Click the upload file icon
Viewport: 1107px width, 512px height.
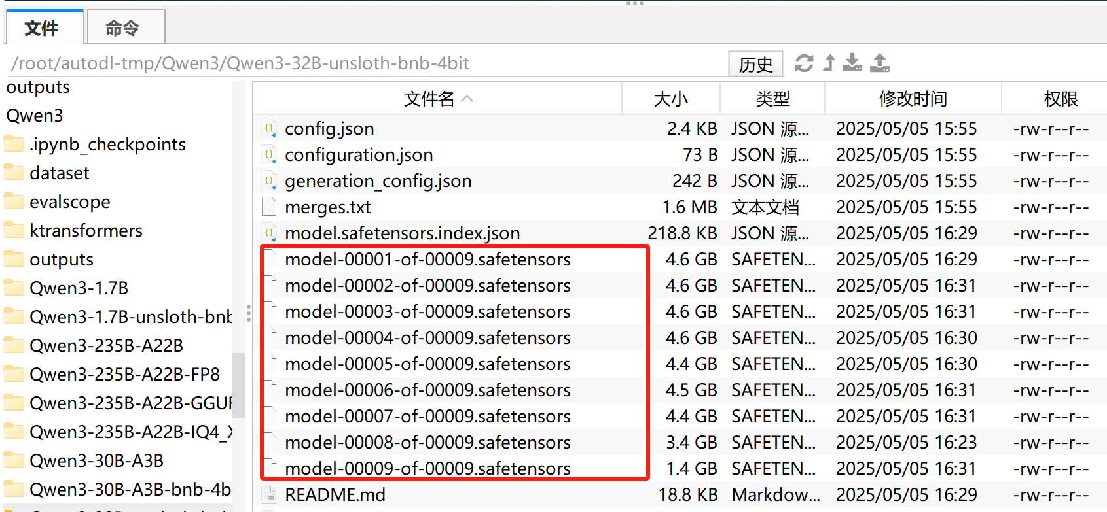[x=880, y=63]
